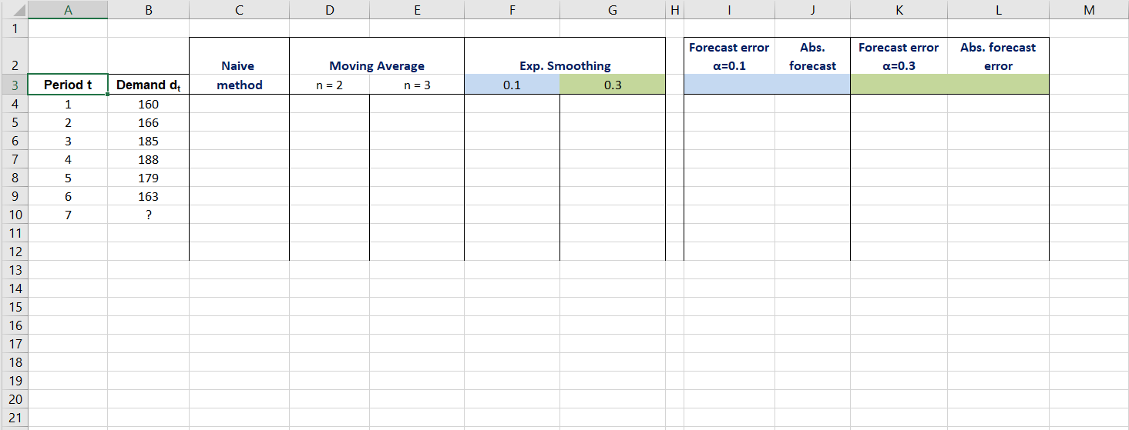1129x430 pixels.
Task: Select the '?' demand cell for period 7
Action: [149, 215]
